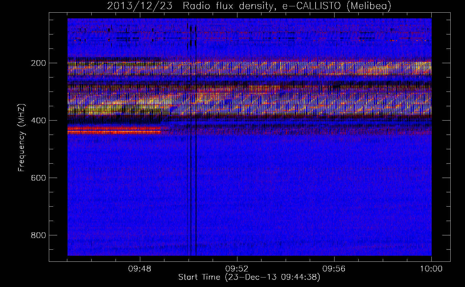
Task: Click the 600 frequency tick label
Action: [39, 178]
